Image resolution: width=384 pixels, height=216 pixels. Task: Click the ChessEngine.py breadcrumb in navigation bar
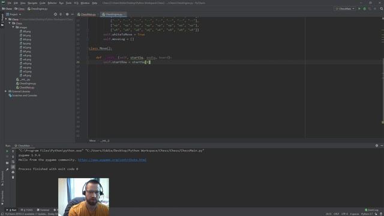click(37, 8)
